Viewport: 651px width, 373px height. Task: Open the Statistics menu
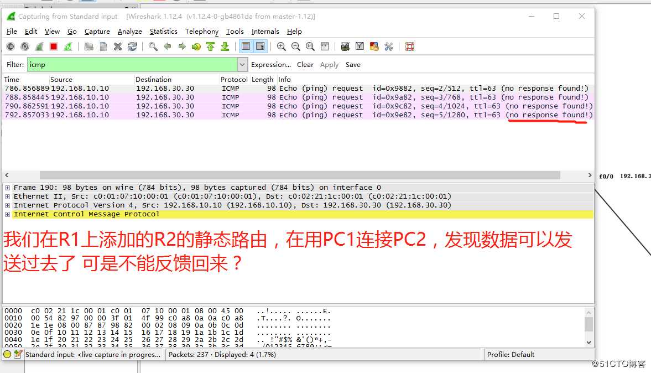point(163,32)
